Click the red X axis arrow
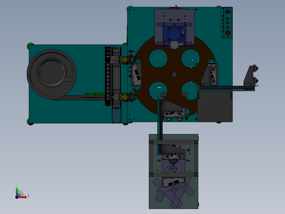 point(22,197)
